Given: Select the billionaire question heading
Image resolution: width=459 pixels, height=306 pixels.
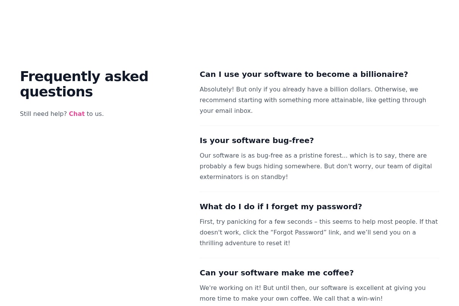Looking at the screenshot, I should point(304,74).
